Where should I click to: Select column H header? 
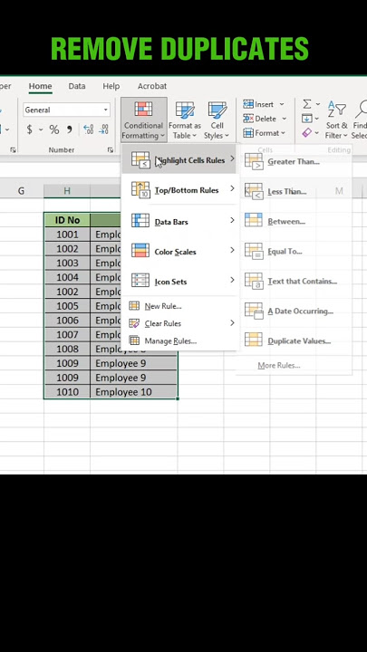(x=67, y=191)
